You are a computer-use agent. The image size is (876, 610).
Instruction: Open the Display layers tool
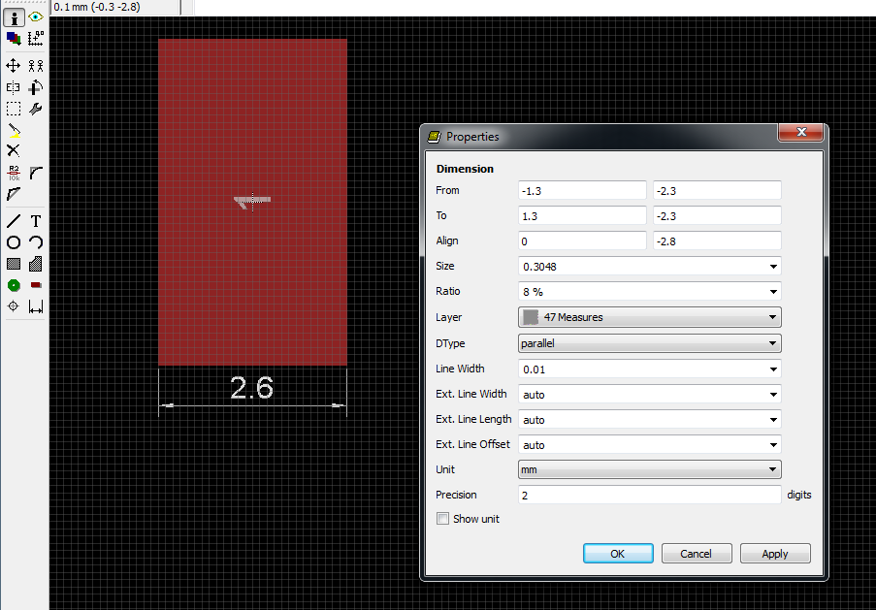14,39
